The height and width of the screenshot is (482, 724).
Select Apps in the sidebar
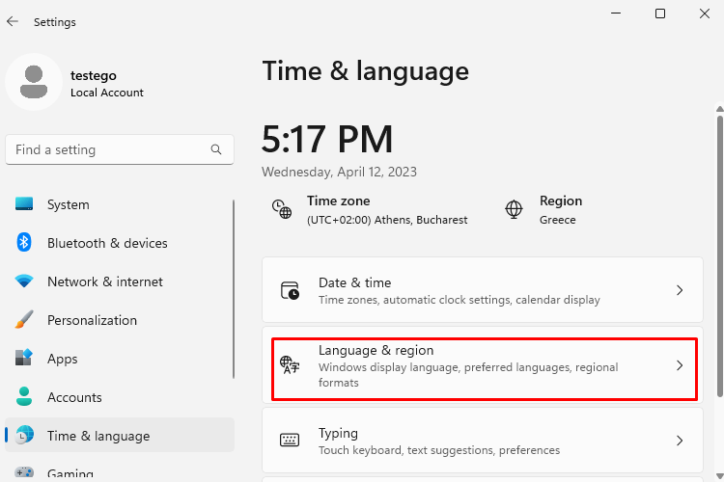[119, 359]
